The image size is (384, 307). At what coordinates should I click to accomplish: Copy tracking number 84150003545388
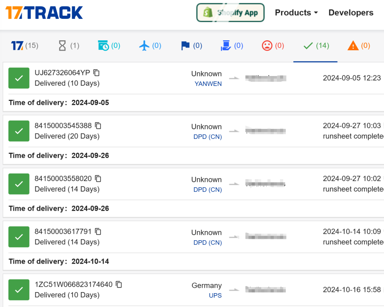(98, 125)
